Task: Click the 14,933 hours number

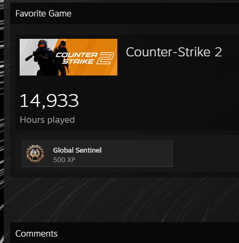Action: (49, 100)
